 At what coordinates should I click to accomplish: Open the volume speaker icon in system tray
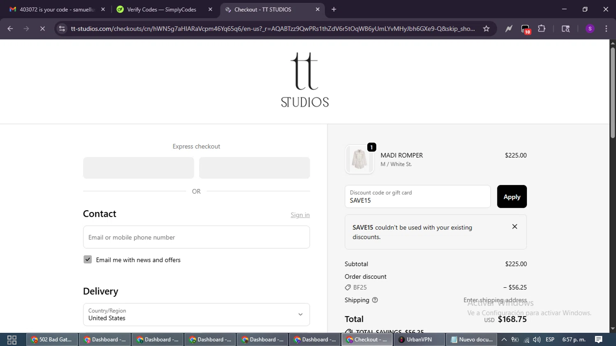tap(537, 339)
